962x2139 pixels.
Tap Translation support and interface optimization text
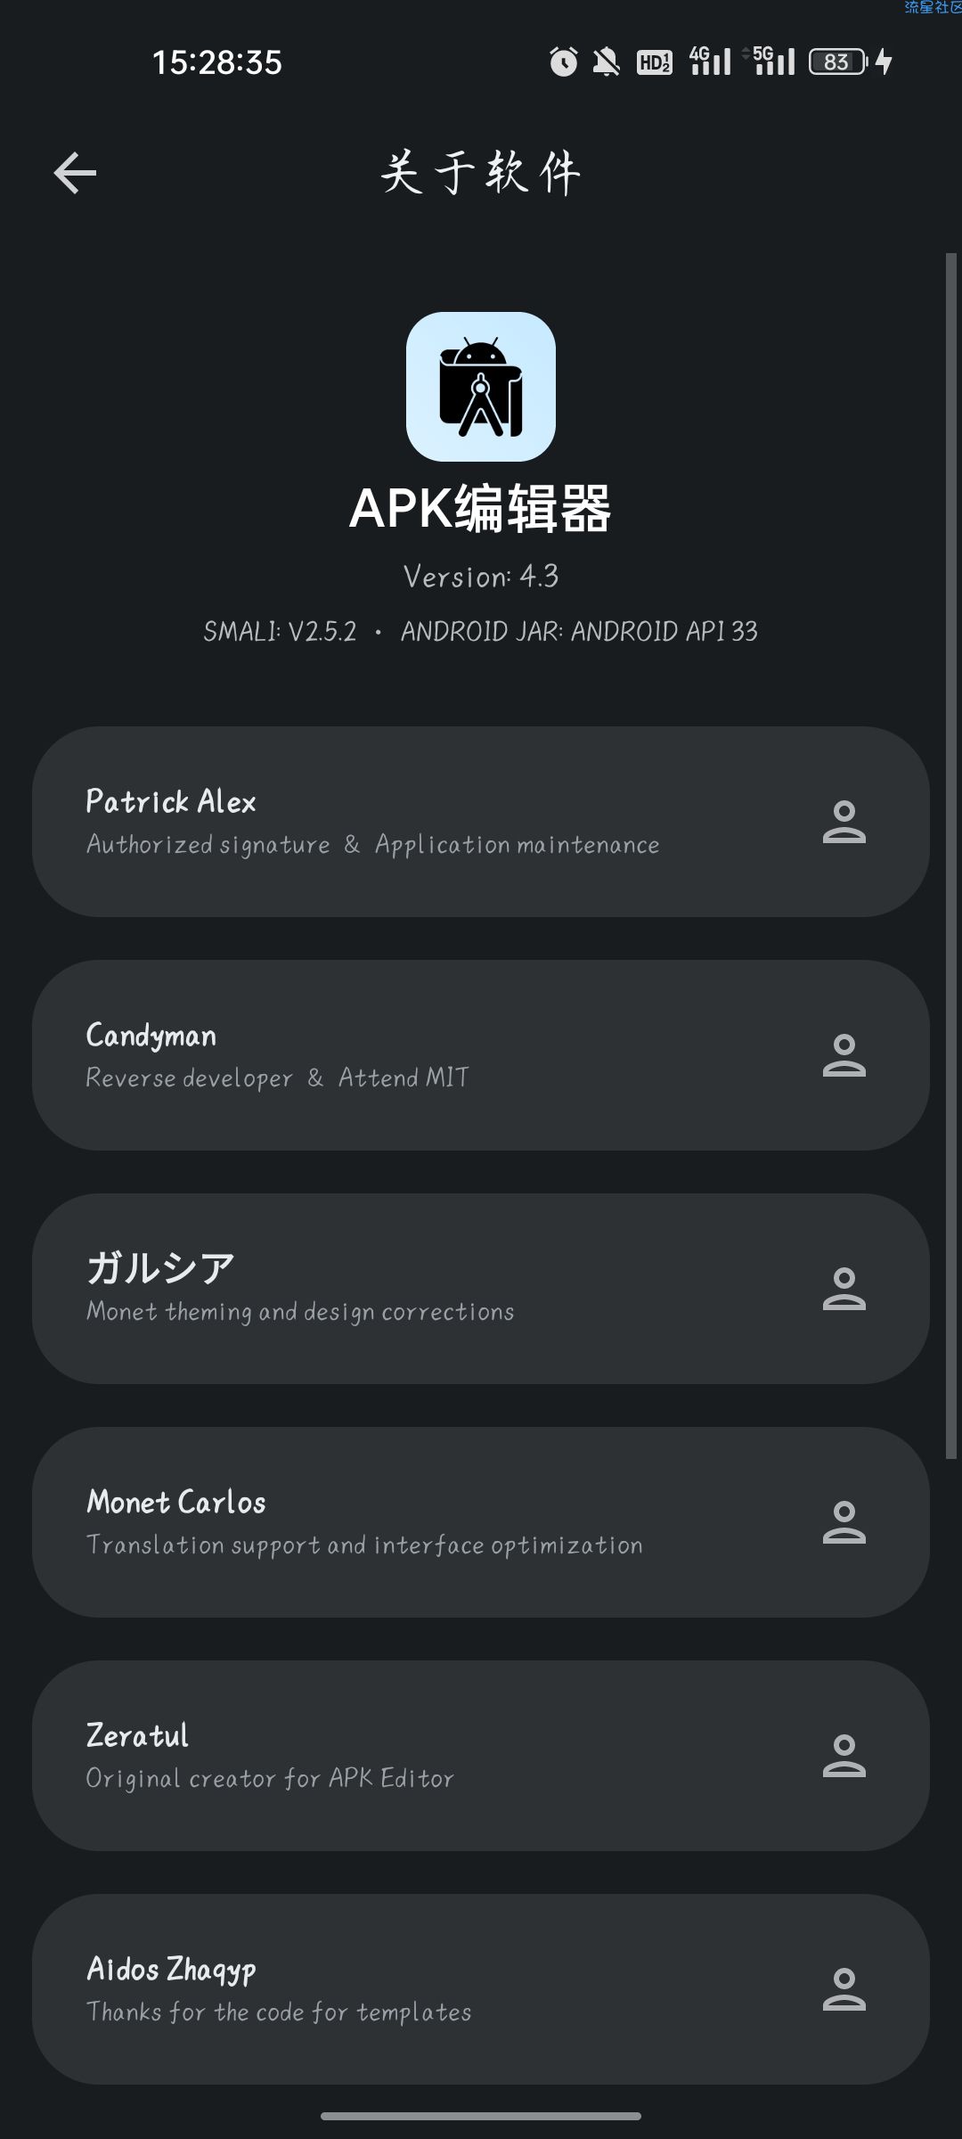pos(364,1545)
